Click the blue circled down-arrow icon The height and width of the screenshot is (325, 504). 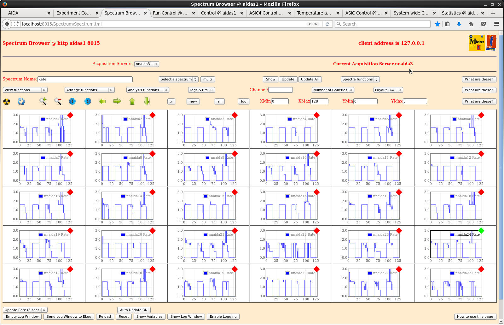(72, 101)
